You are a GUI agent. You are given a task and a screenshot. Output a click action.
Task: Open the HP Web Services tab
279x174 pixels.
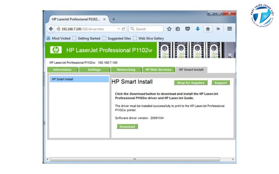point(158,70)
